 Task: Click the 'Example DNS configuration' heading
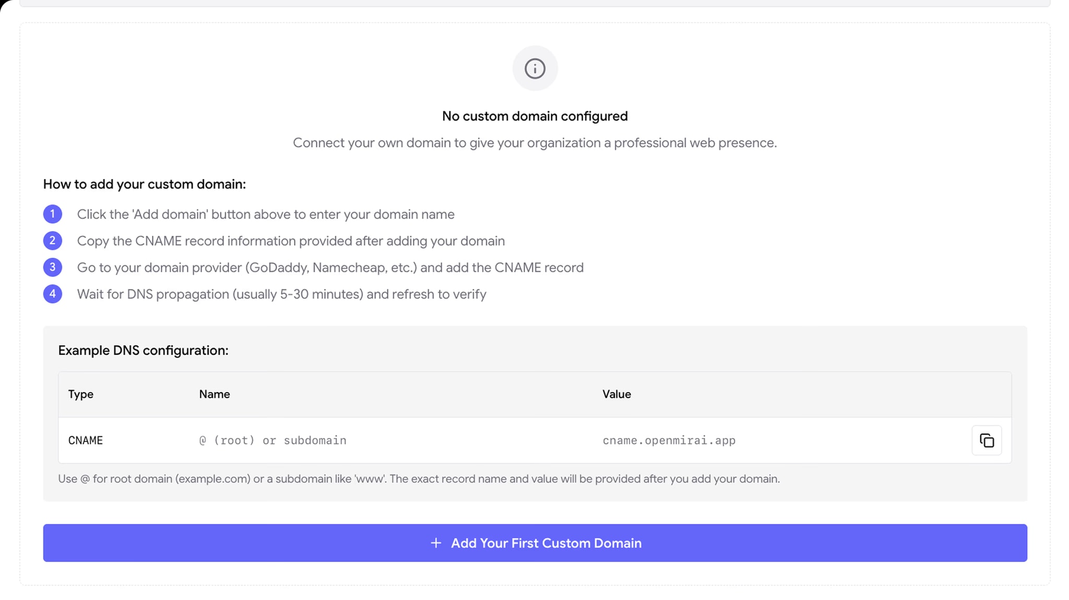click(x=143, y=350)
